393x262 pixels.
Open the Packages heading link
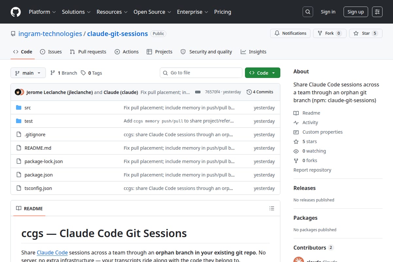pyautogui.click(x=305, y=218)
